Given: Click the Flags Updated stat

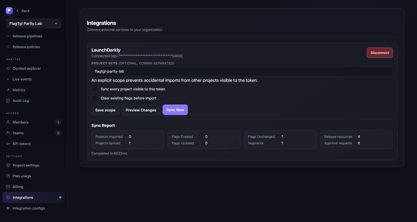Looking at the screenshot, I should [189, 143].
